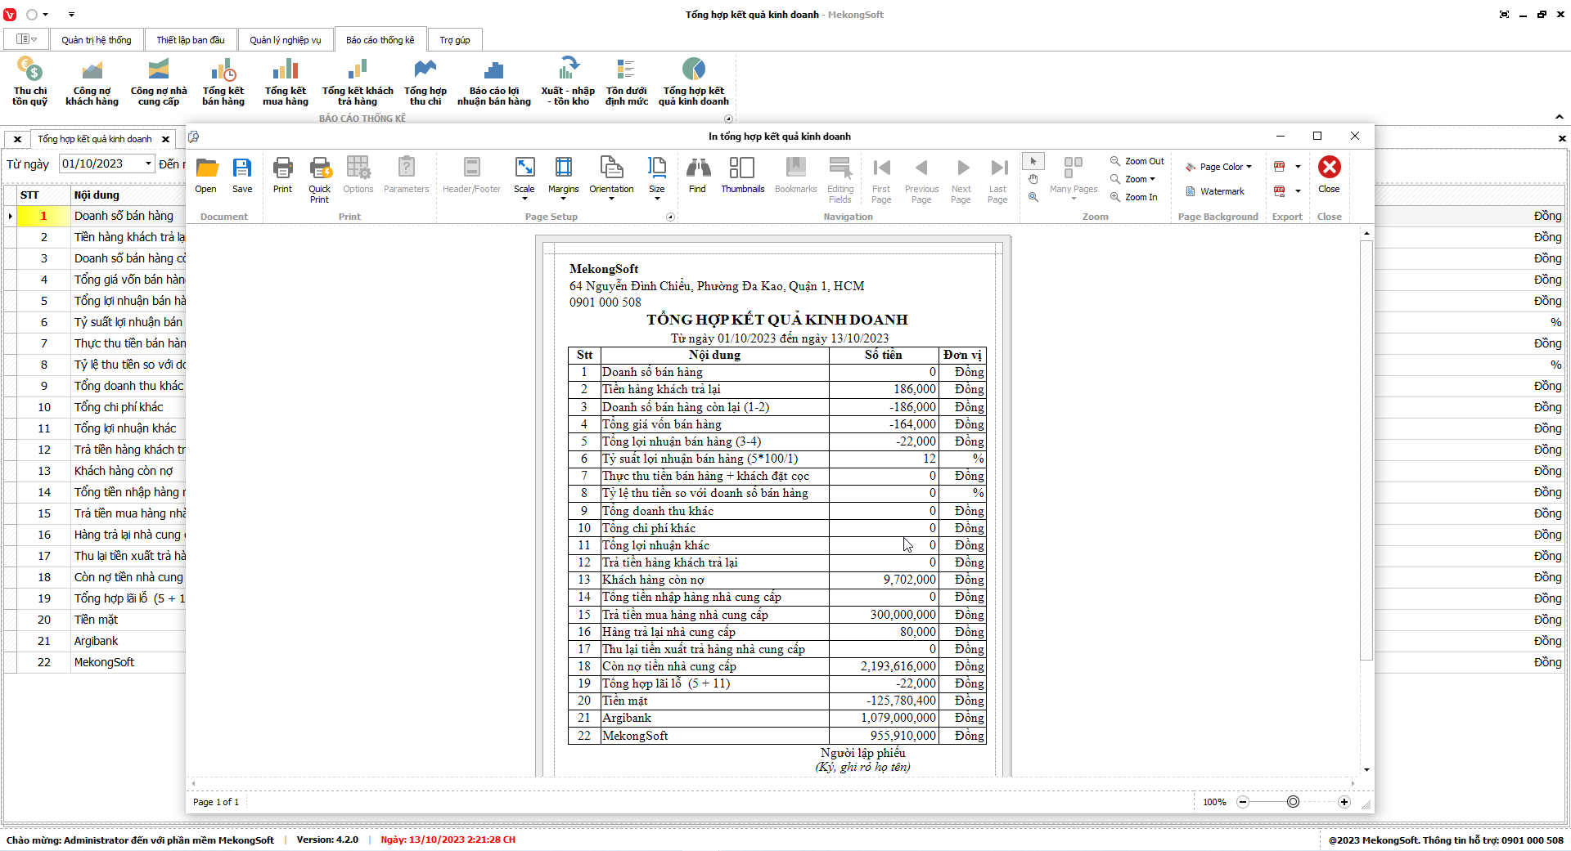This screenshot has height=851, width=1571.
Task: Switch to Quản lý nghiệp vụ tab
Action: [x=285, y=40]
